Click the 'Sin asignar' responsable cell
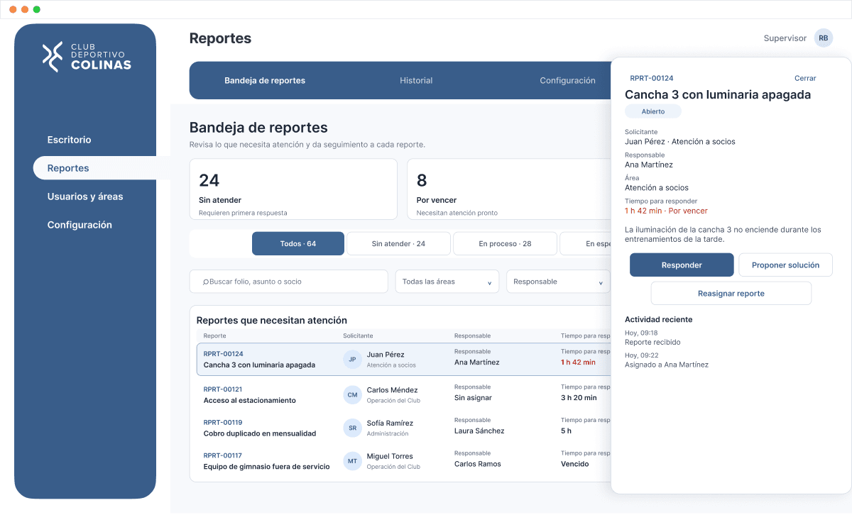The height and width of the screenshot is (532, 852). click(473, 398)
